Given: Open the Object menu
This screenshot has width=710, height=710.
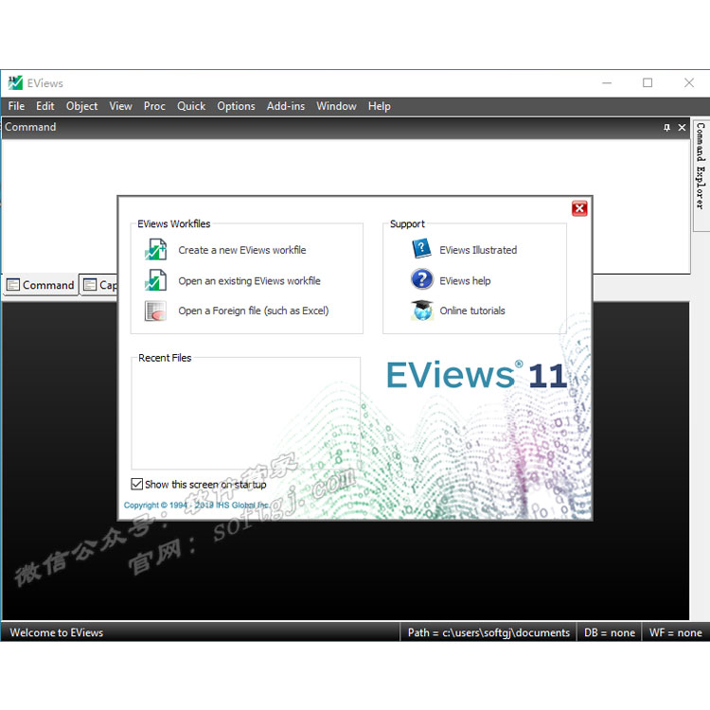Looking at the screenshot, I should click(81, 106).
